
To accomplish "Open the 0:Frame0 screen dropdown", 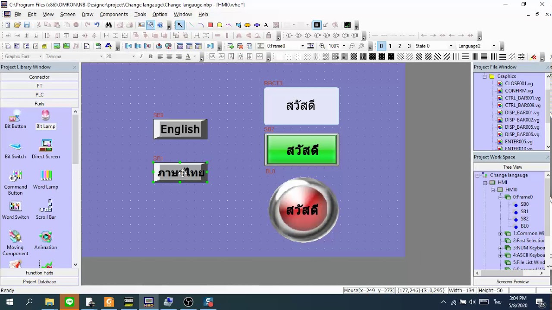I will click(x=302, y=46).
